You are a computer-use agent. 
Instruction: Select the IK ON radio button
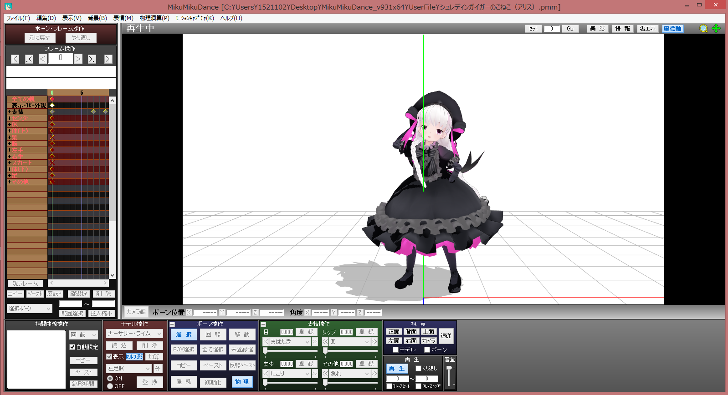tap(110, 379)
